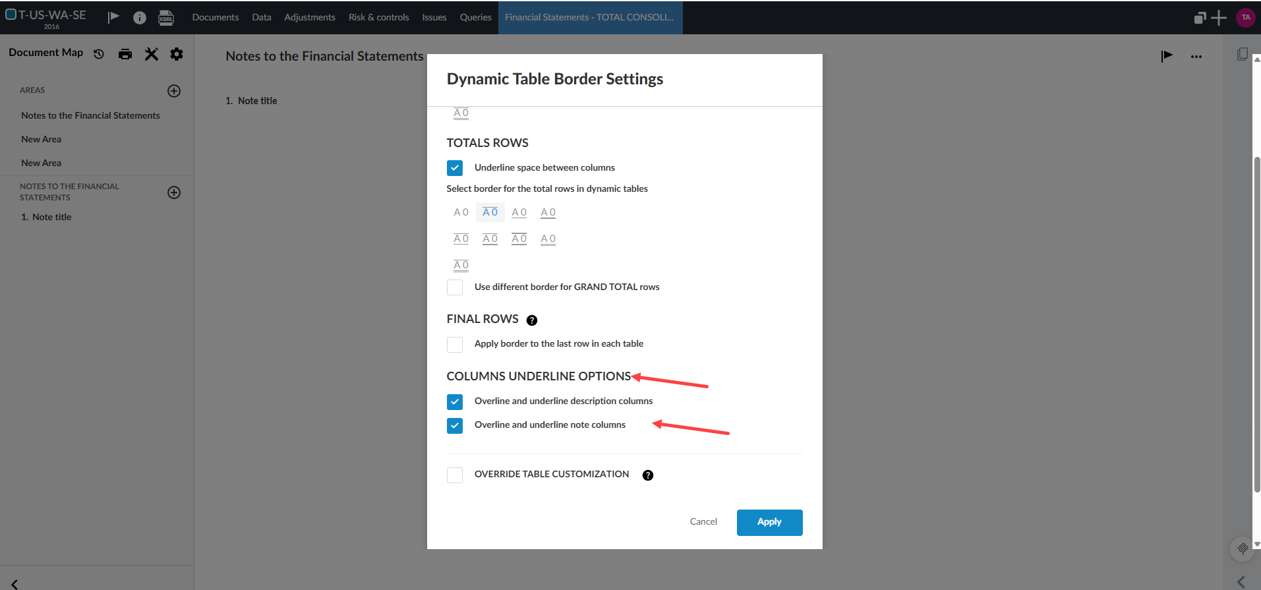Open the info icon beside the flag
The width and height of the screenshot is (1261, 590).
(x=139, y=18)
